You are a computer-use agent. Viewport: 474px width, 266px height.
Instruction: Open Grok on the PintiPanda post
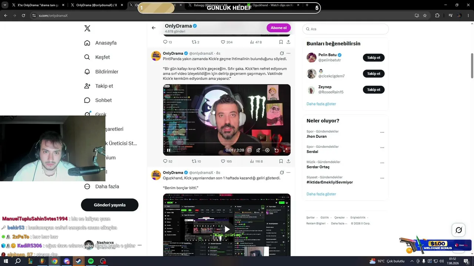(282, 54)
